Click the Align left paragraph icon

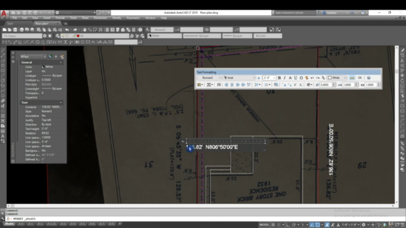tap(226, 85)
